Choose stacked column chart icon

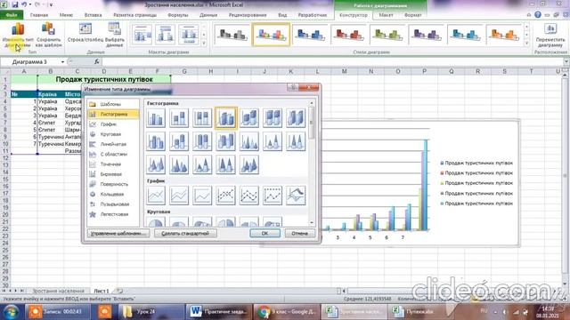(x=179, y=118)
